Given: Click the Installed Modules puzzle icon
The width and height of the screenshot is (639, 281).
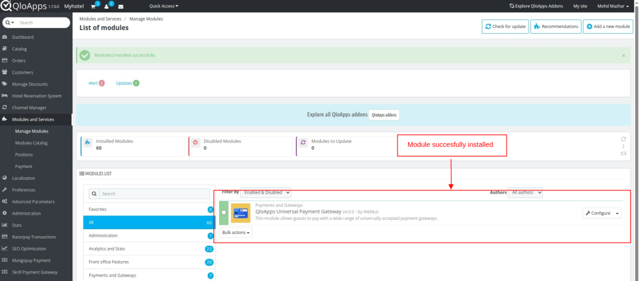Looking at the screenshot, I should tap(88, 142).
